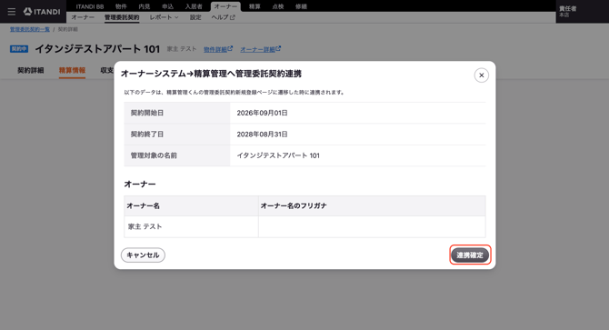
Task: Close the dialog with the X icon
Action: point(481,75)
